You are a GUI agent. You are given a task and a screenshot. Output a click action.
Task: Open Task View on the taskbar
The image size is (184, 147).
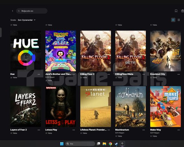[x=98, y=144]
